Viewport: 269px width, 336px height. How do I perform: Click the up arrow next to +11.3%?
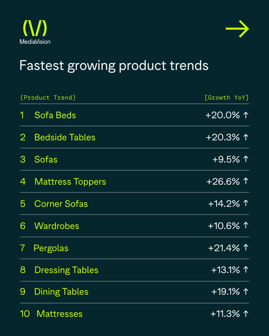(x=246, y=314)
